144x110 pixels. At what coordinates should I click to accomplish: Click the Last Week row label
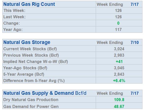[x=14, y=17]
